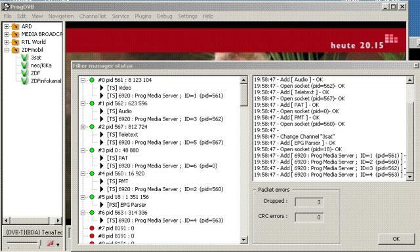Open the Channel list menu
Image resolution: width=420 pixels, height=252 pixels.
pos(93,16)
